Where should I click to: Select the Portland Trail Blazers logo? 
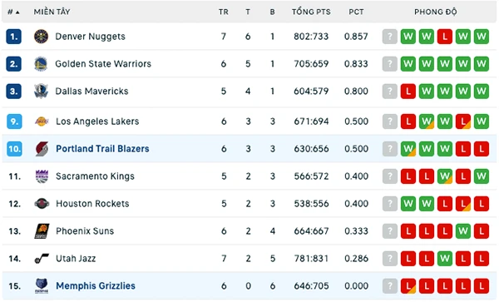tap(42, 149)
